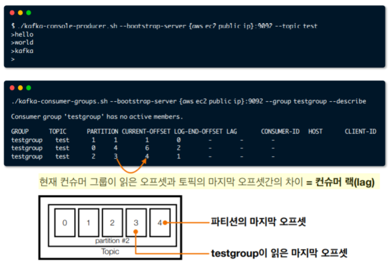
Task: Maximize the consumer-groups terminal with green dot
Action: pos(28,88)
